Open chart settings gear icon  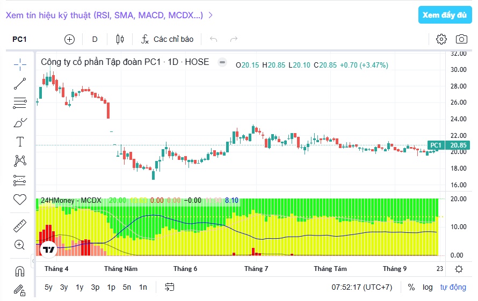(x=441, y=39)
